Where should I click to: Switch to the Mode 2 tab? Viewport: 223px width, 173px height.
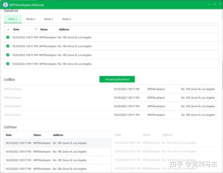(x=30, y=19)
